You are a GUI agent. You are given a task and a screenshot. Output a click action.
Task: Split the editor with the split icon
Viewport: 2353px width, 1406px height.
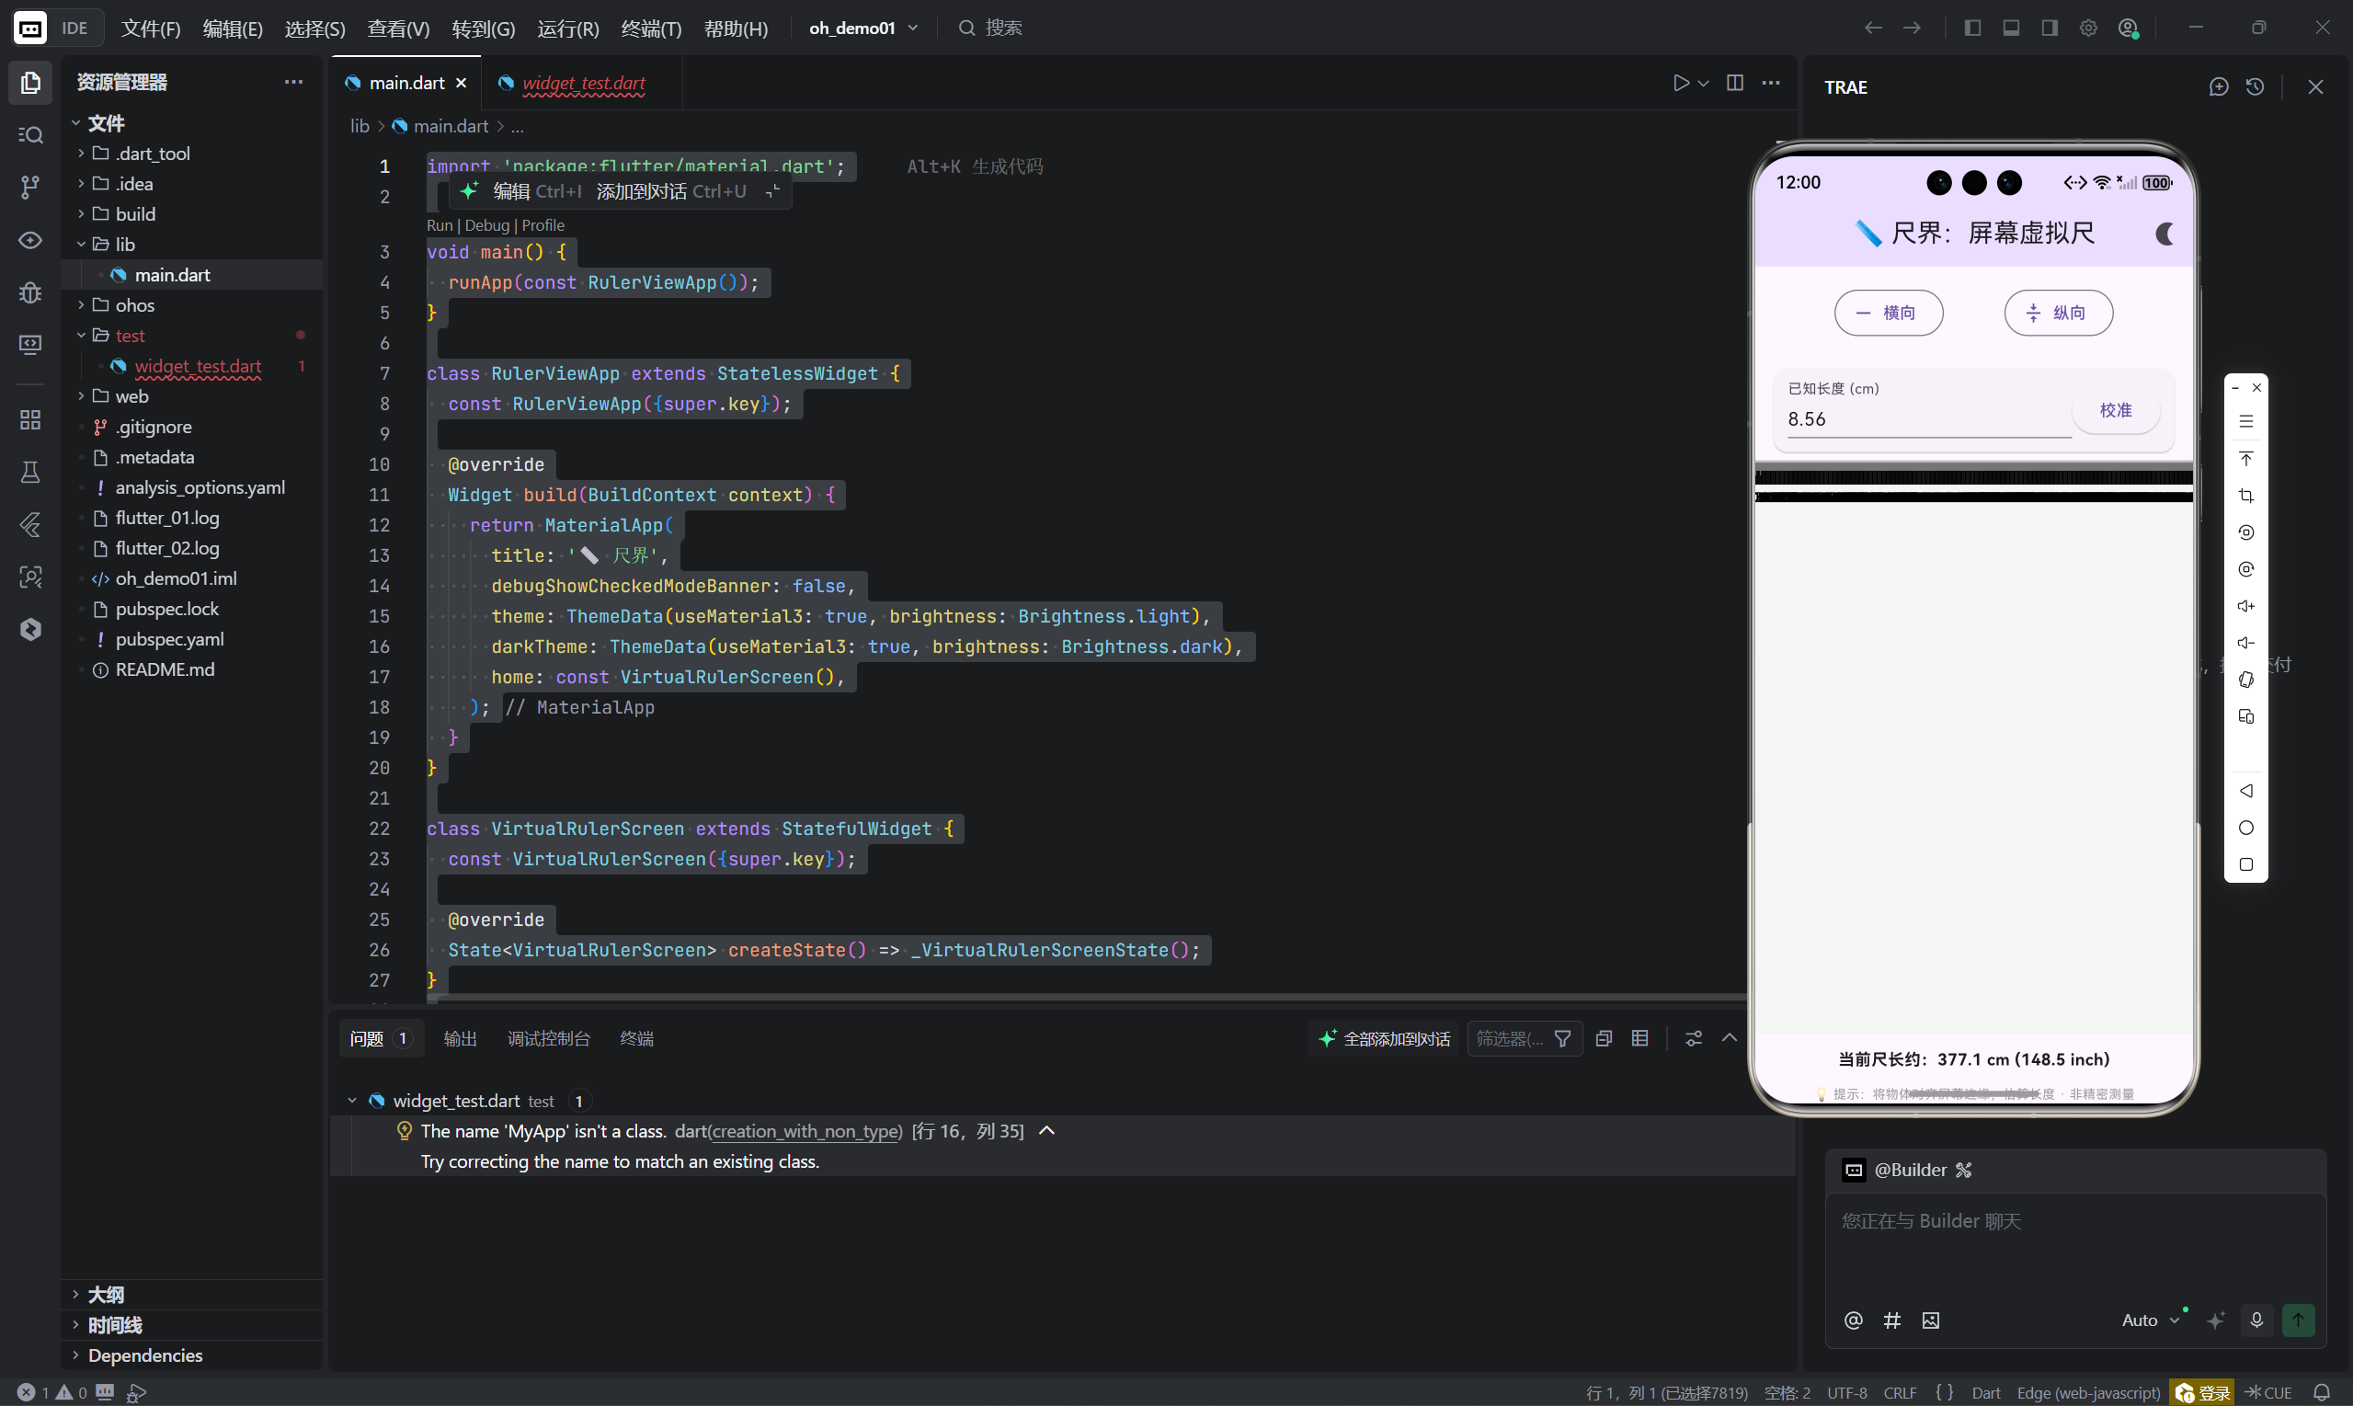(1734, 83)
